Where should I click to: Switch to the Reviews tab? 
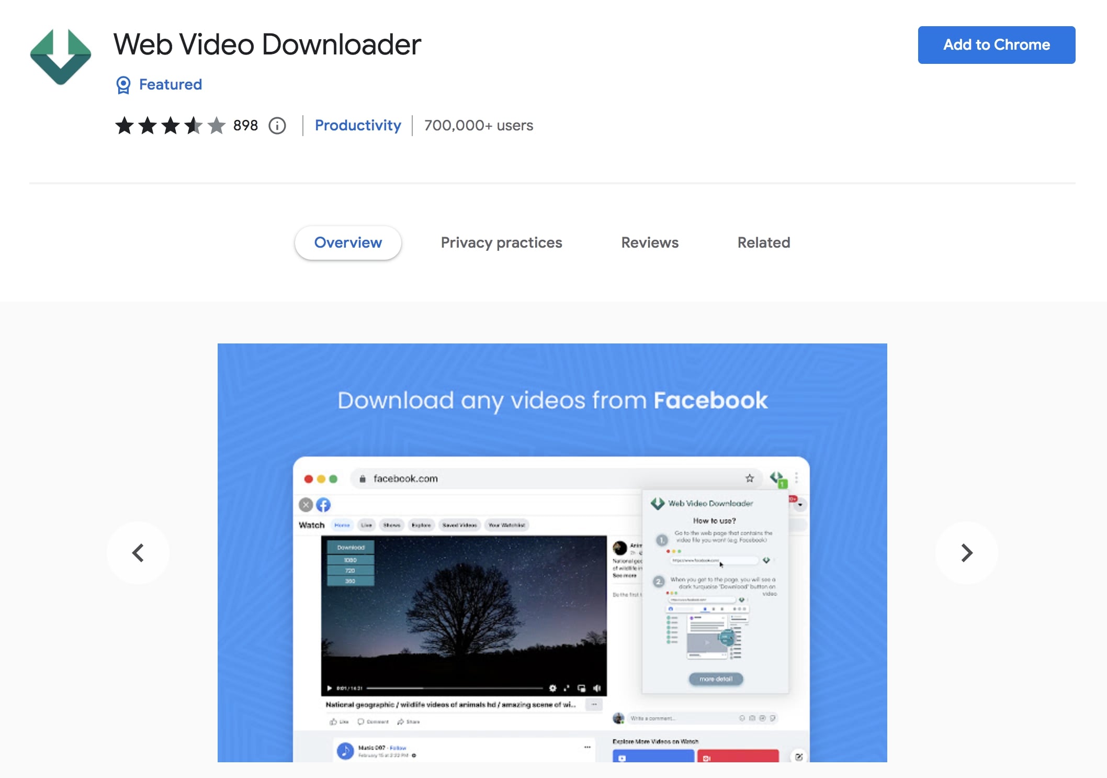point(649,242)
